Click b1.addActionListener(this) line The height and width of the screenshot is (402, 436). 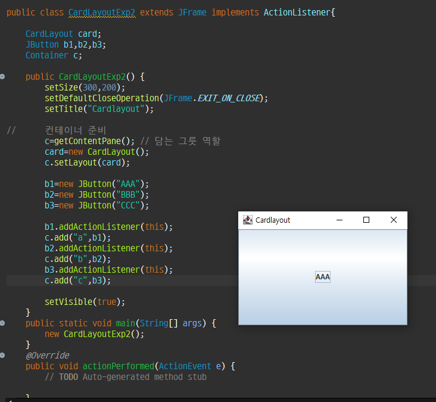tap(108, 227)
